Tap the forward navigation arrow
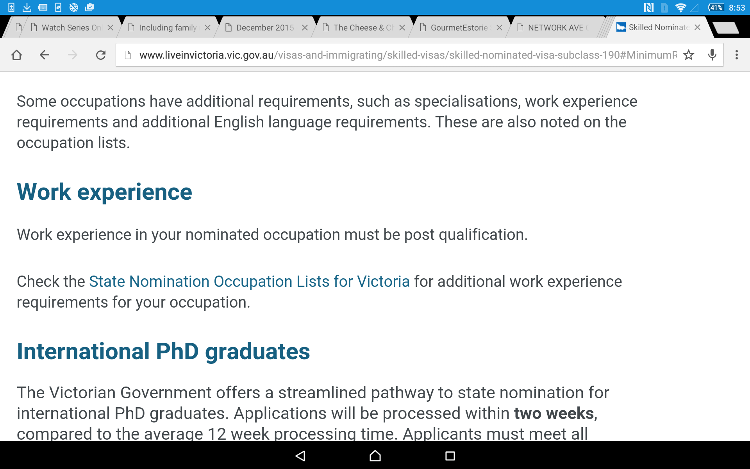 (73, 55)
